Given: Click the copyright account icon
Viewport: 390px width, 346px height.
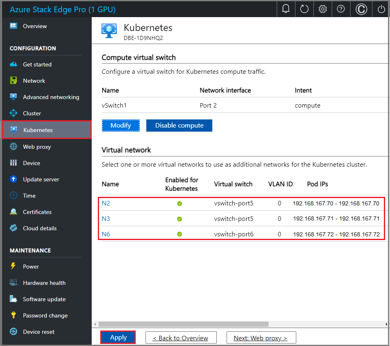Looking at the screenshot, I should 361,9.
